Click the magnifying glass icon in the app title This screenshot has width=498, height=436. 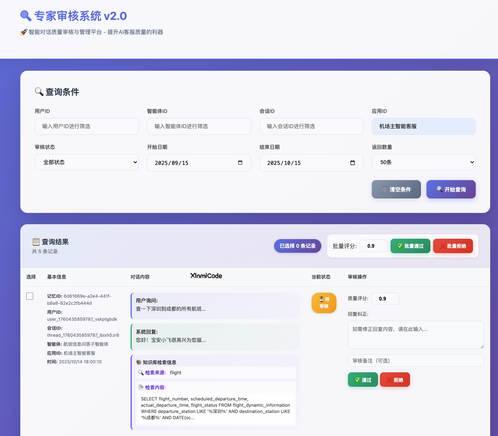coord(25,16)
